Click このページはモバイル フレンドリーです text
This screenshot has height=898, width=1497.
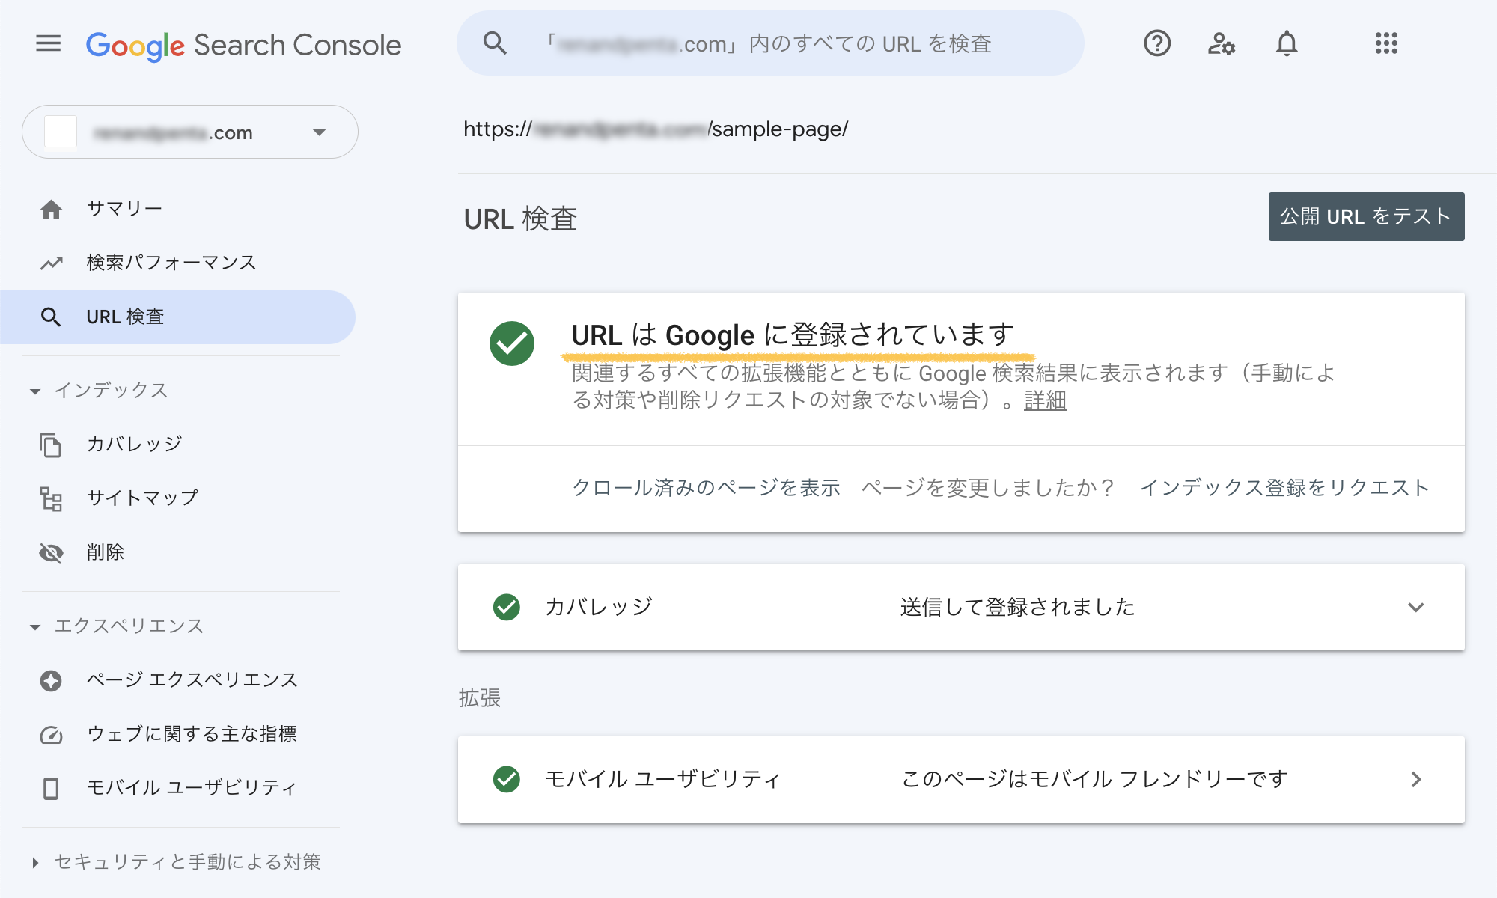pyautogui.click(x=1094, y=779)
